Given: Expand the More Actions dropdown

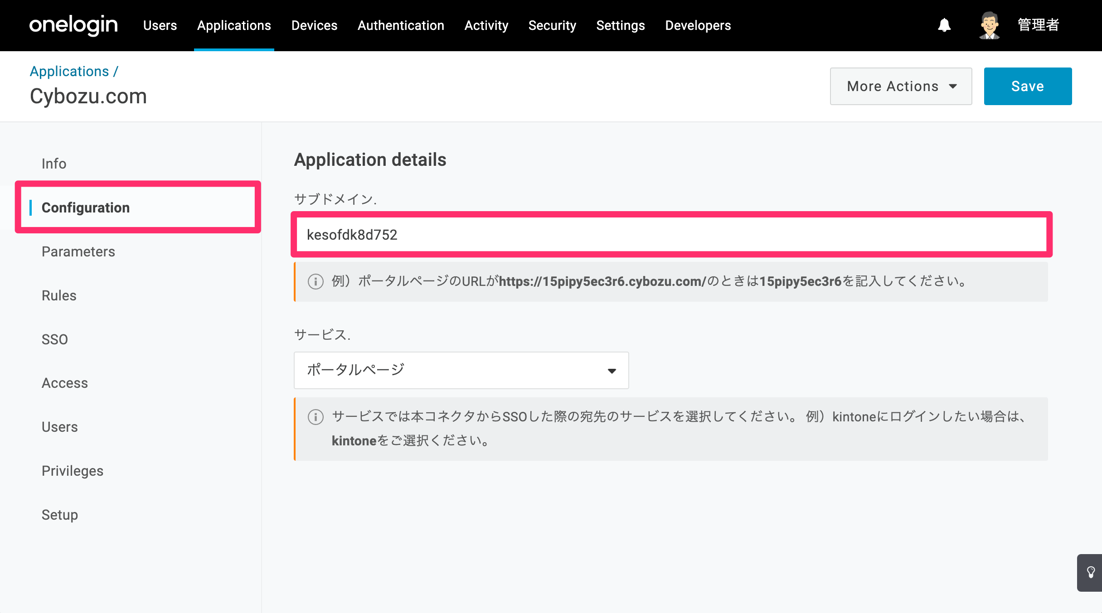Looking at the screenshot, I should pos(901,86).
